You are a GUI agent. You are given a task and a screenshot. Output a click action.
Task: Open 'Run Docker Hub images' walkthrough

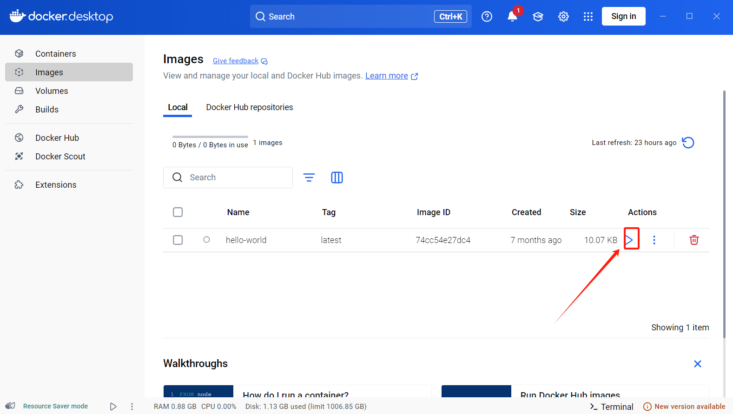(x=575, y=391)
